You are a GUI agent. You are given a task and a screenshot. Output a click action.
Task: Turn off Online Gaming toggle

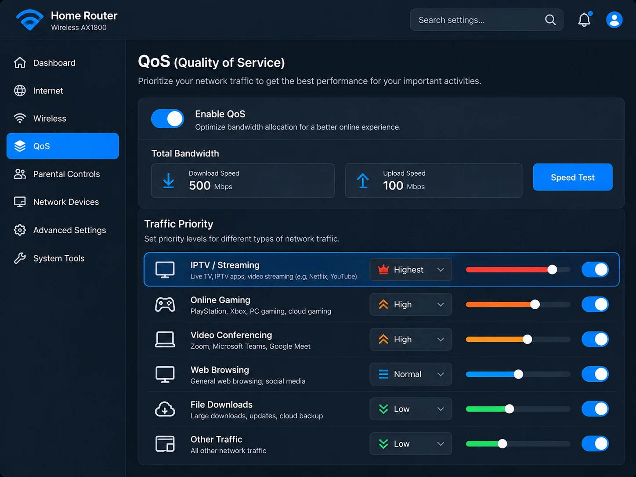click(595, 304)
